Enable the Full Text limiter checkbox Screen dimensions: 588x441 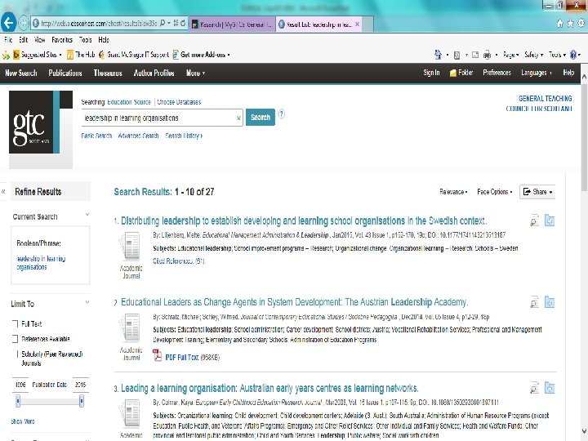(x=15, y=324)
